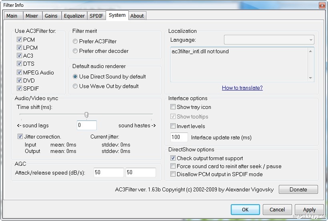This screenshot has width=328, height=221.
Task: Enable Disallow PCM output in SPDIF mode
Action: pos(173,174)
